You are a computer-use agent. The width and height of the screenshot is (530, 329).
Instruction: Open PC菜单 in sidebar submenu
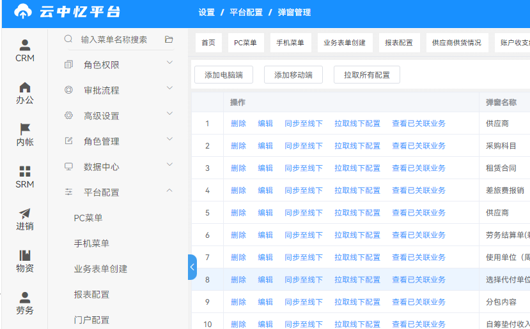88,218
